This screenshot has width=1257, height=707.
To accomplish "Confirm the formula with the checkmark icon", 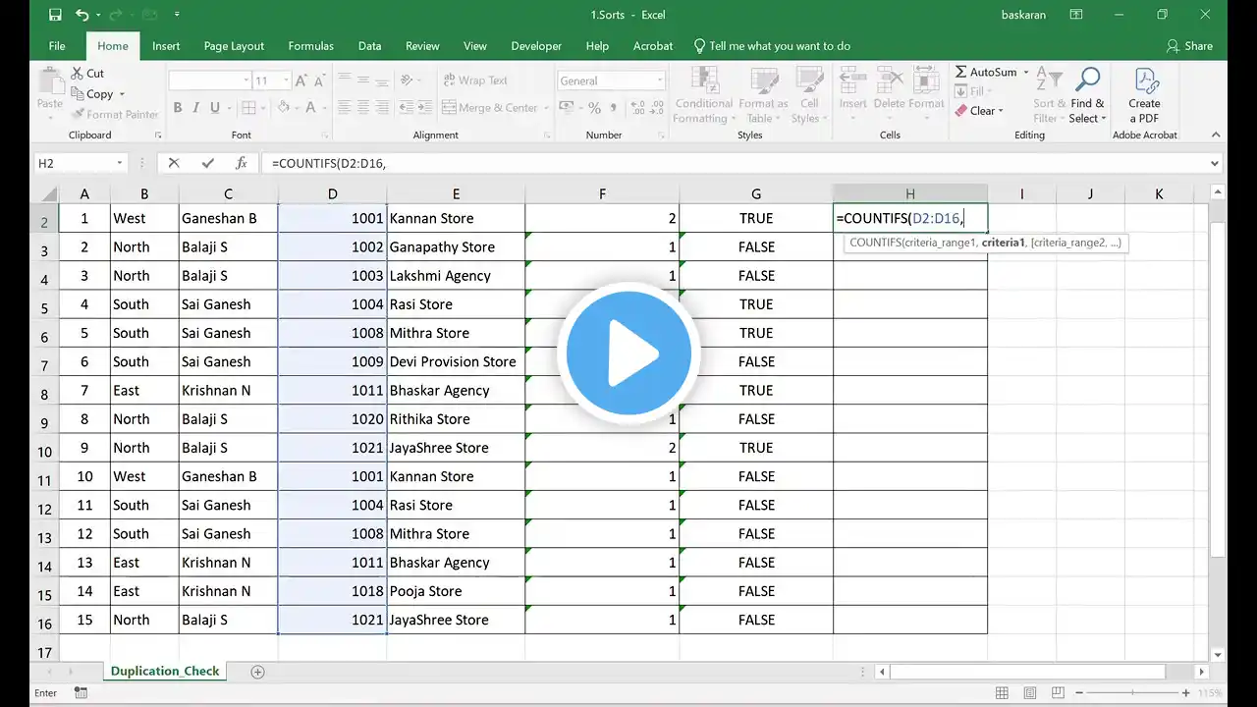I will coord(207,164).
